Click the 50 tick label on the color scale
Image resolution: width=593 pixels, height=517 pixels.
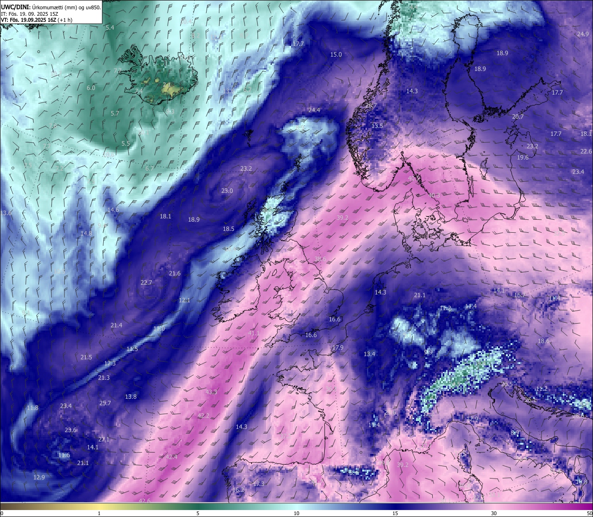[589, 513]
